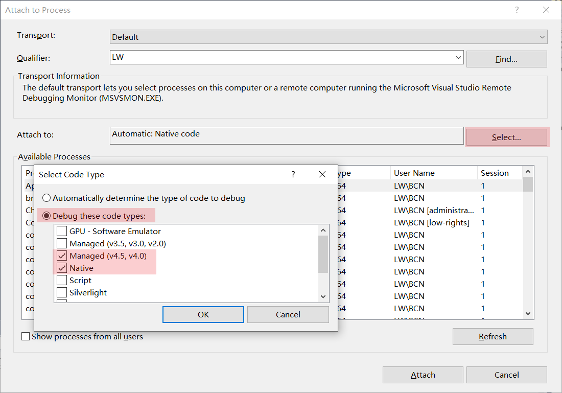Image resolution: width=562 pixels, height=393 pixels.
Task: Enable Managed (v3.5, v3.0, v2.0) debugging
Action: coord(62,243)
